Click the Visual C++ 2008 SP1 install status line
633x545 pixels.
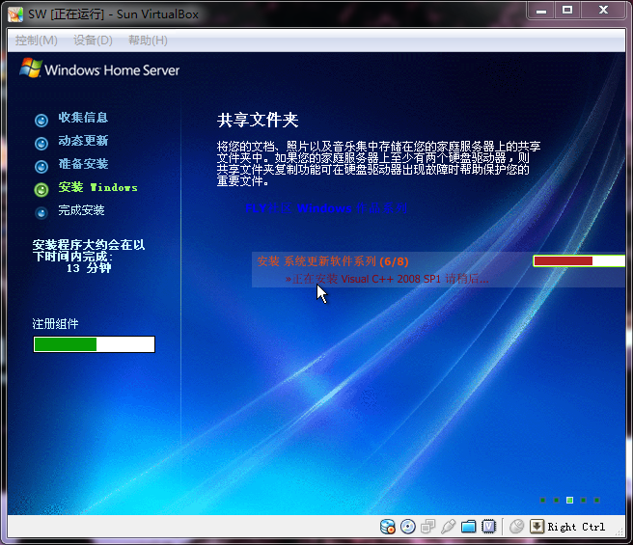[387, 279]
